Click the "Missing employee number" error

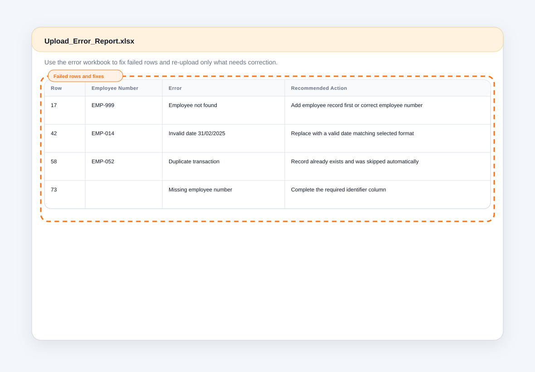click(x=200, y=190)
